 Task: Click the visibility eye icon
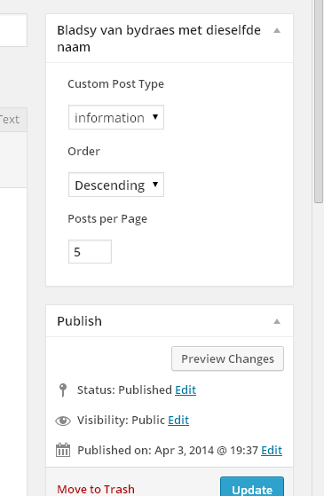coord(63,421)
